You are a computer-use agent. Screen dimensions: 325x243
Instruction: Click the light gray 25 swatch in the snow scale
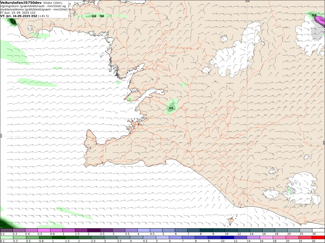click(x=306, y=230)
